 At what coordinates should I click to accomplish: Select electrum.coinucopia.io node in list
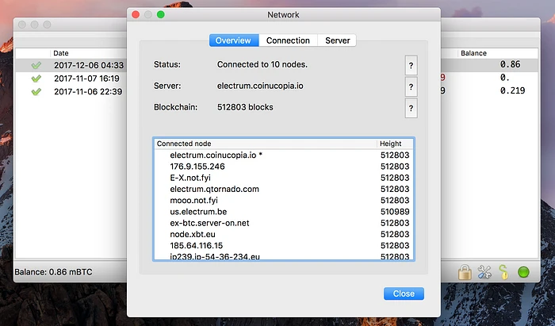click(x=216, y=155)
